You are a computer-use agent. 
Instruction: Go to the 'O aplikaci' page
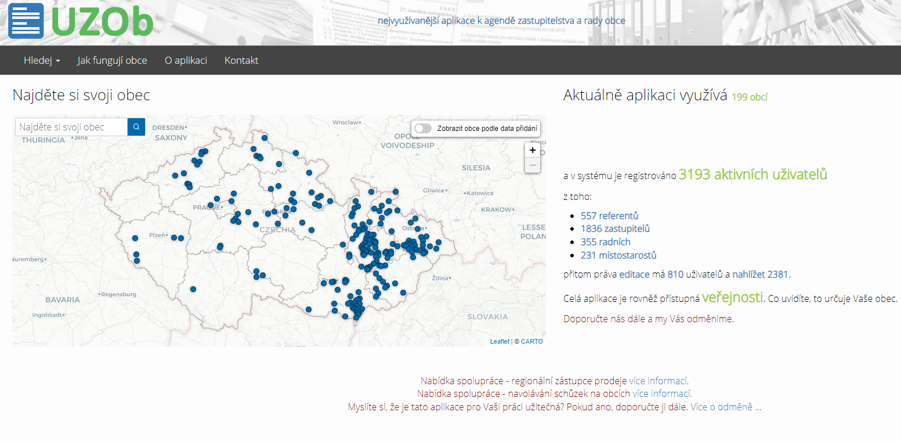(186, 60)
